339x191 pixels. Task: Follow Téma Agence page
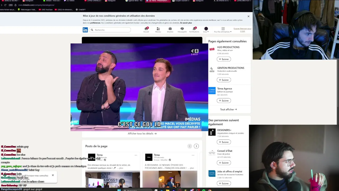point(224,101)
